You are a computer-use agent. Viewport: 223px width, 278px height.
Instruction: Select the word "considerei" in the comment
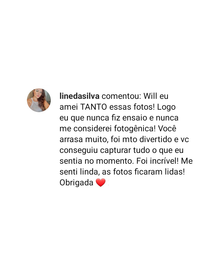point(93,128)
